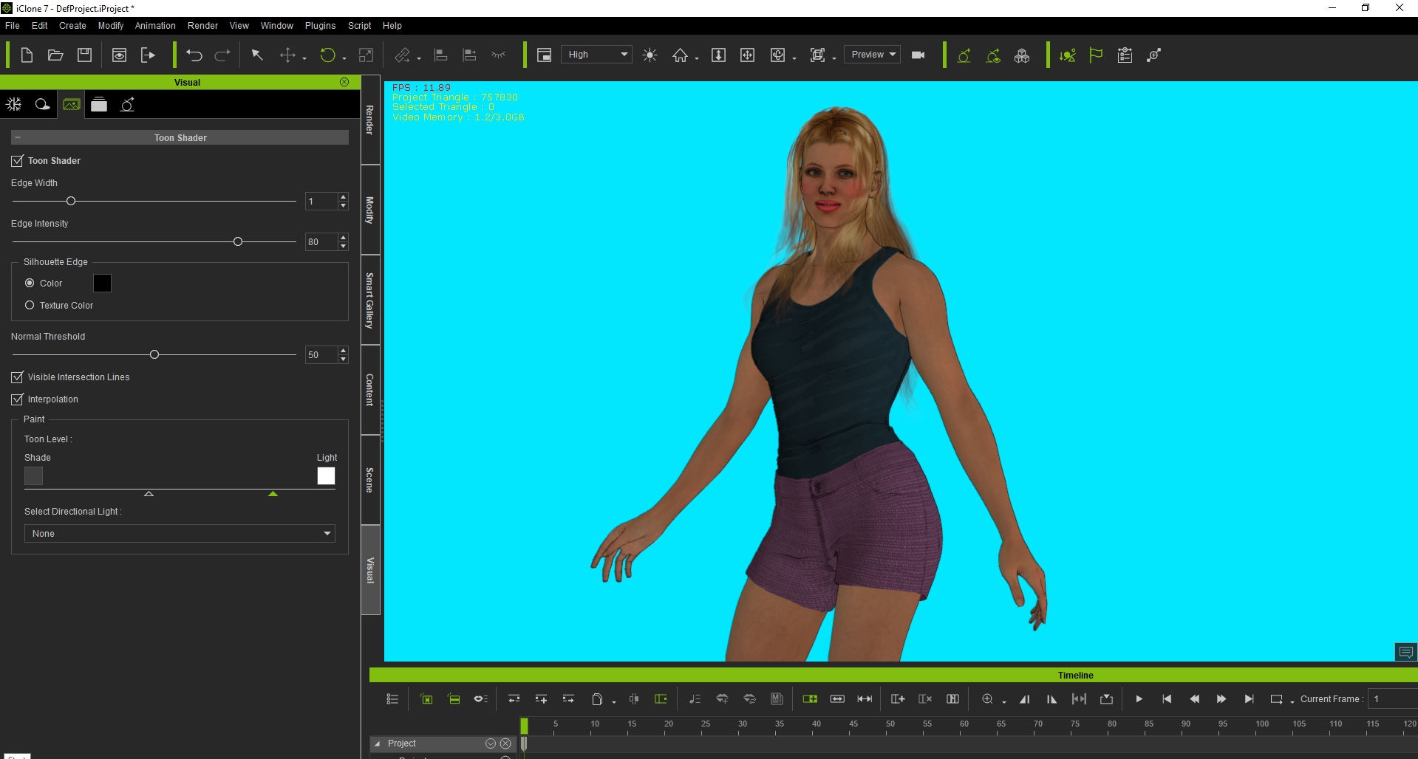1418x759 pixels.
Task: Click the Normal Threshold slider handle
Action: (x=154, y=354)
